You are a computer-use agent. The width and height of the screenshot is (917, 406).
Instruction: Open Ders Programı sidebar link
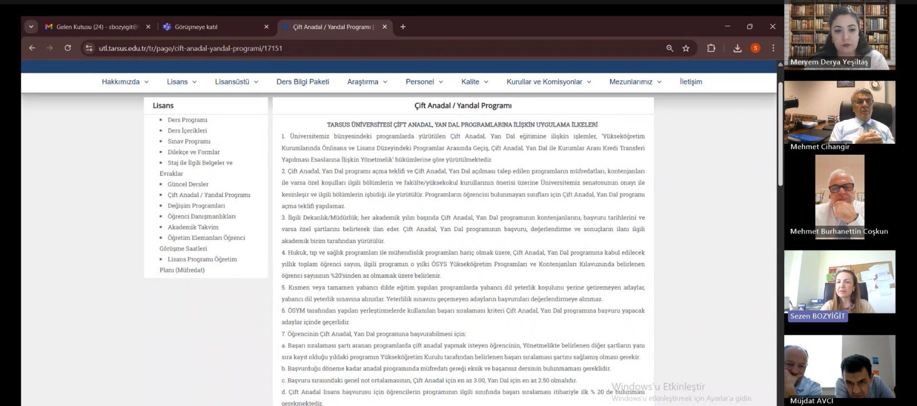pyautogui.click(x=187, y=120)
